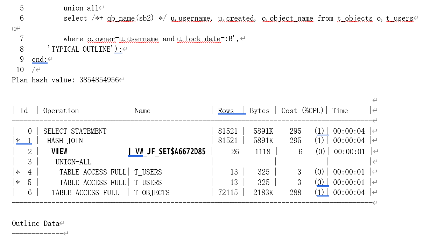Click 'u.username' in the select list
This screenshot has width=424, height=237.
coord(190,18)
